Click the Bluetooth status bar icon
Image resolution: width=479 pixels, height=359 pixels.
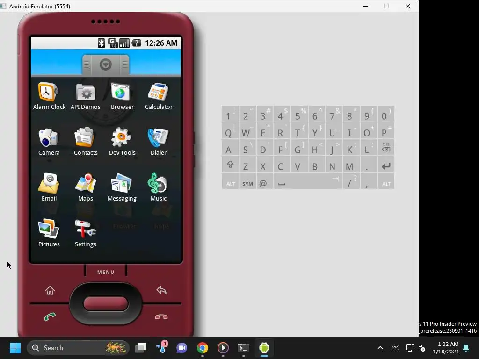(101, 43)
